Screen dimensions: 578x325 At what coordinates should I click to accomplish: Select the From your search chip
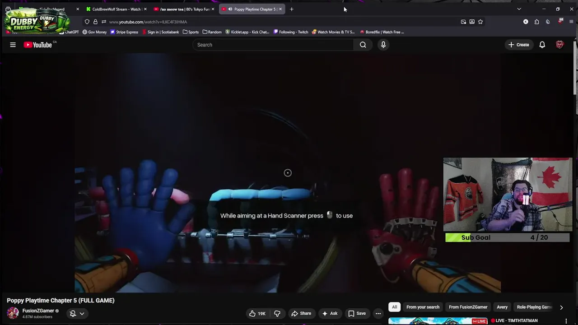(423, 307)
